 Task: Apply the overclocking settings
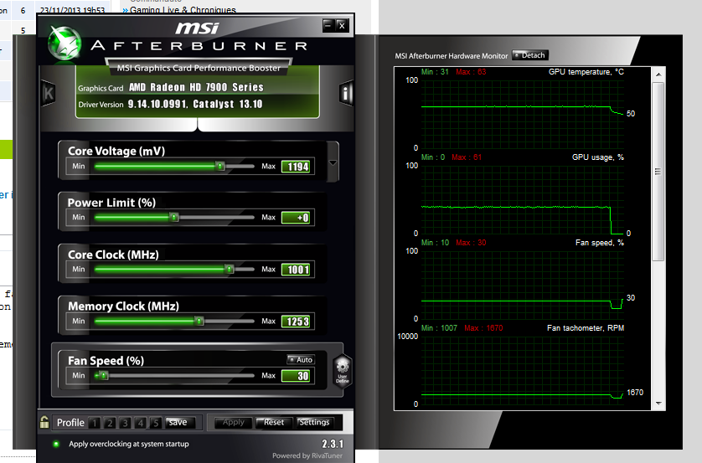click(x=233, y=422)
